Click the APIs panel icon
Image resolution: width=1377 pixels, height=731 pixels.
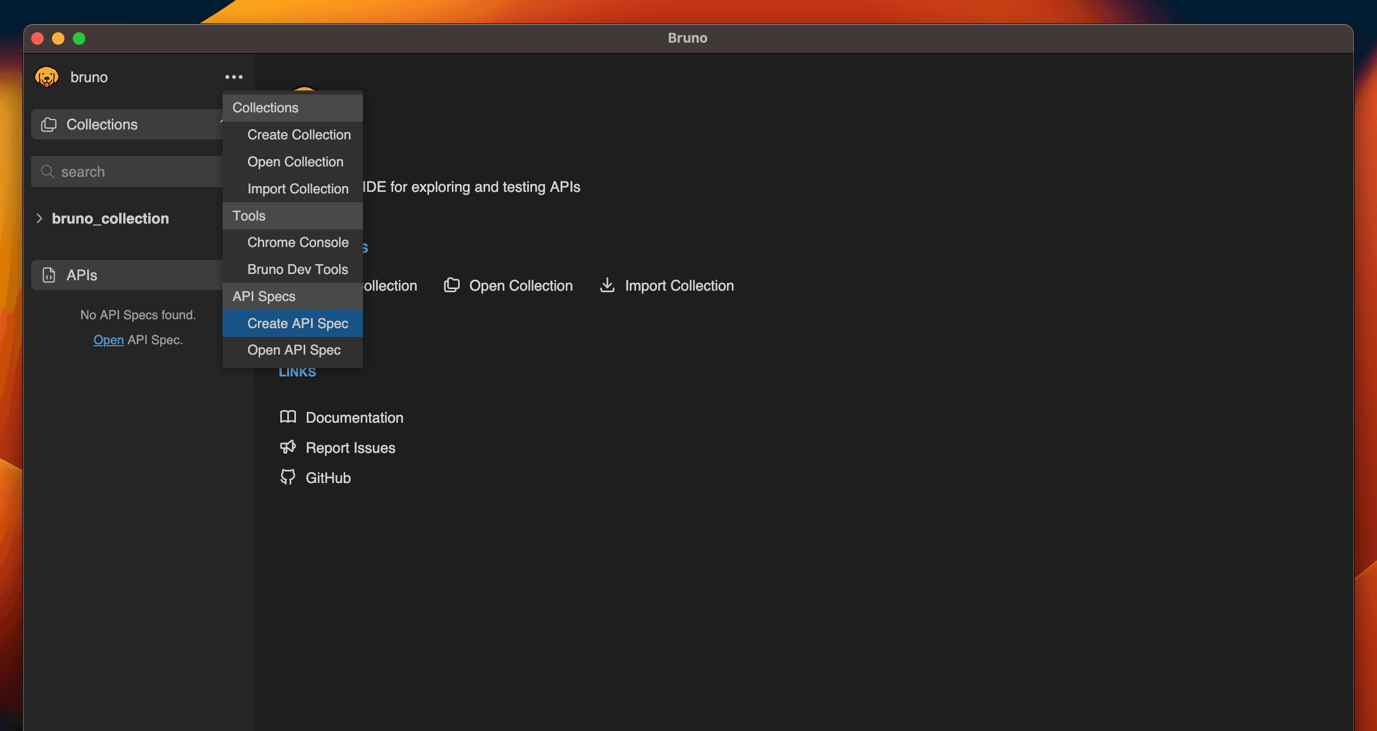(x=49, y=275)
